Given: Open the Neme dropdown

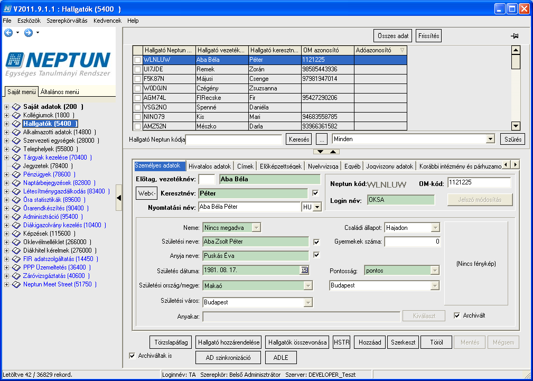Looking at the screenshot, I should click(x=256, y=228).
